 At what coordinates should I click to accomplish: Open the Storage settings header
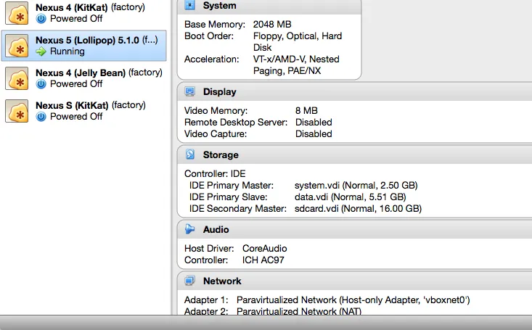(x=221, y=154)
